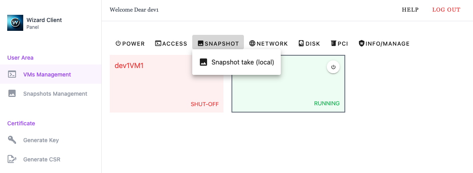Select the running VM card
Screen dimensions: 473x173
coord(288,92)
